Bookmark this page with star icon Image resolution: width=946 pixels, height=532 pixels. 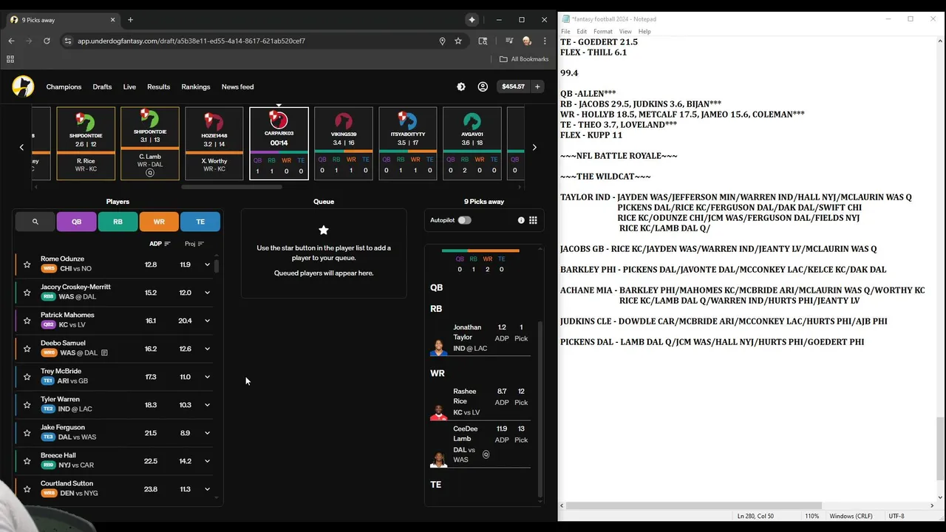458,41
